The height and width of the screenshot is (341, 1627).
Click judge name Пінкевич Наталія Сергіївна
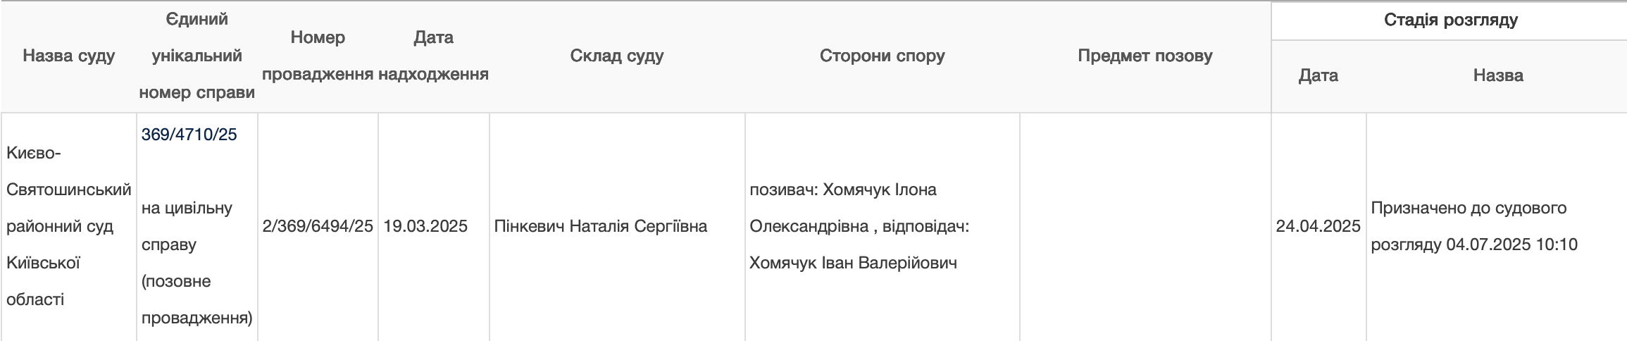pos(600,226)
